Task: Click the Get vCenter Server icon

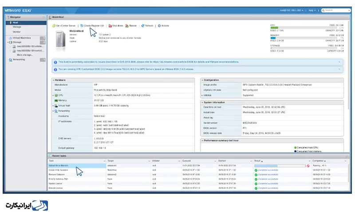Action: point(54,26)
